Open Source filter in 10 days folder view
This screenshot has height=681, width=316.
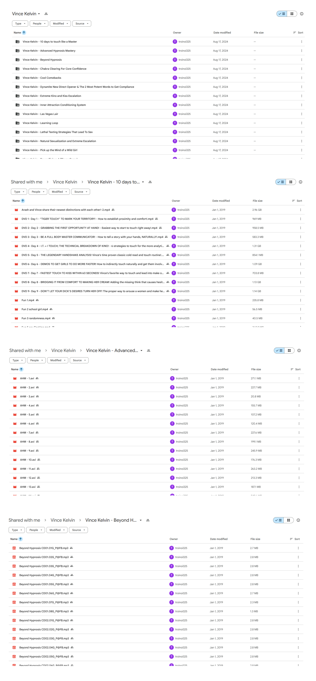(x=81, y=192)
